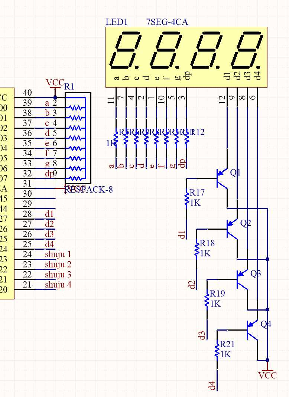Viewport: 289px width, 397px height.
Task: Click LED1 pin number 10
Action: [162, 99]
